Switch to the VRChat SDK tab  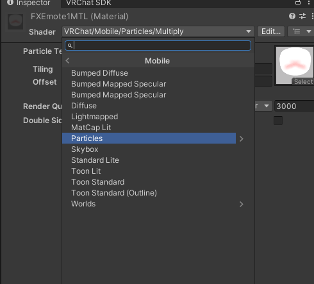88,3
